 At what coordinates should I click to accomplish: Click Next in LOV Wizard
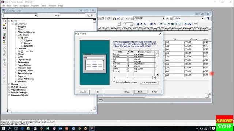140,92
